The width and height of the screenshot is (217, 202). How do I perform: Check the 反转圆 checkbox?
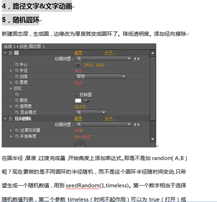(x=76, y=94)
